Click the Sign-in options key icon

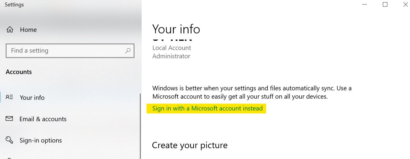[x=9, y=140]
